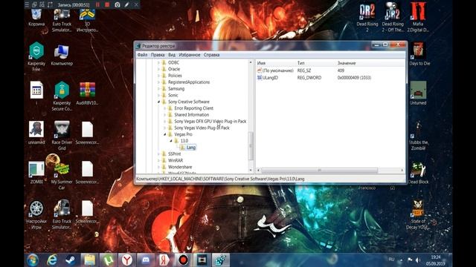The width and height of the screenshot is (476, 267).
Task: Open the Dead Rising 2 desktop icon
Action: click(367, 17)
